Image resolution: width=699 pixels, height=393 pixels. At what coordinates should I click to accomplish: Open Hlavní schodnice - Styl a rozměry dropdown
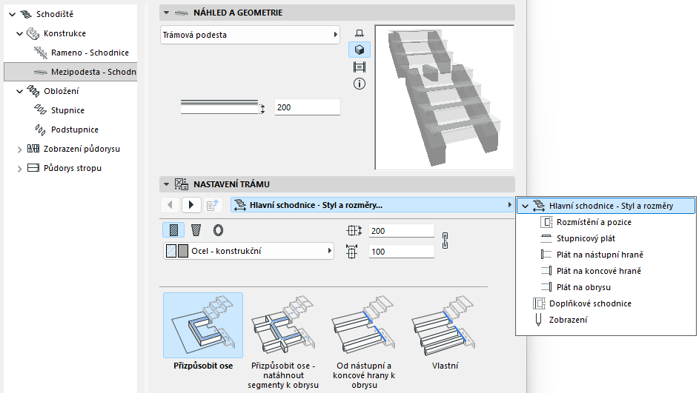(373, 205)
